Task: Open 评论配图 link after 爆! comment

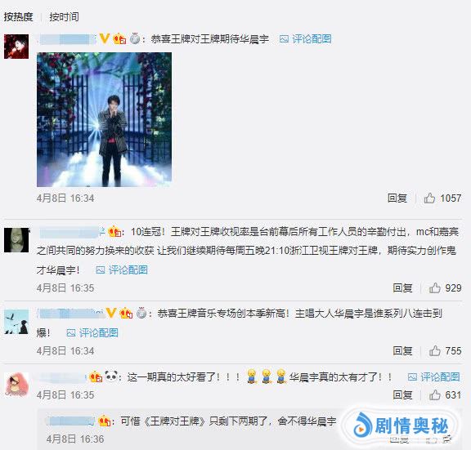Action: [92, 332]
